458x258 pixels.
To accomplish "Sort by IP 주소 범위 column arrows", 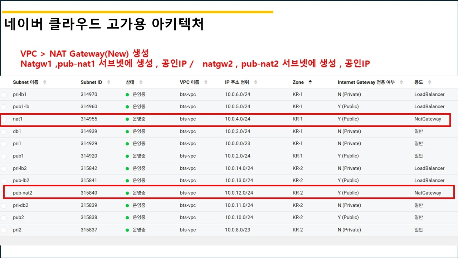I will coord(255,82).
